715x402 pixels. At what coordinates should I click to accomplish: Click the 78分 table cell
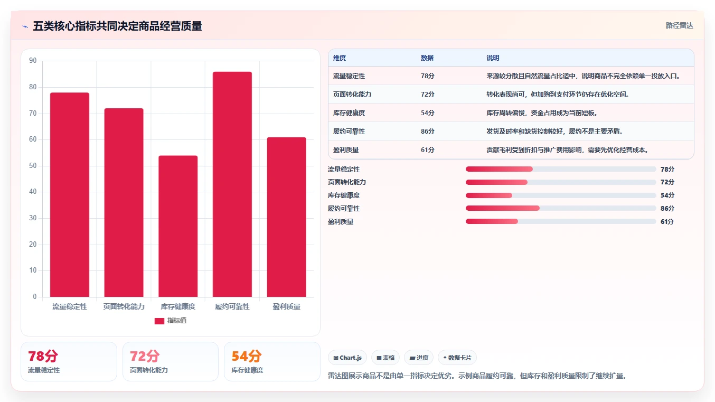(428, 76)
